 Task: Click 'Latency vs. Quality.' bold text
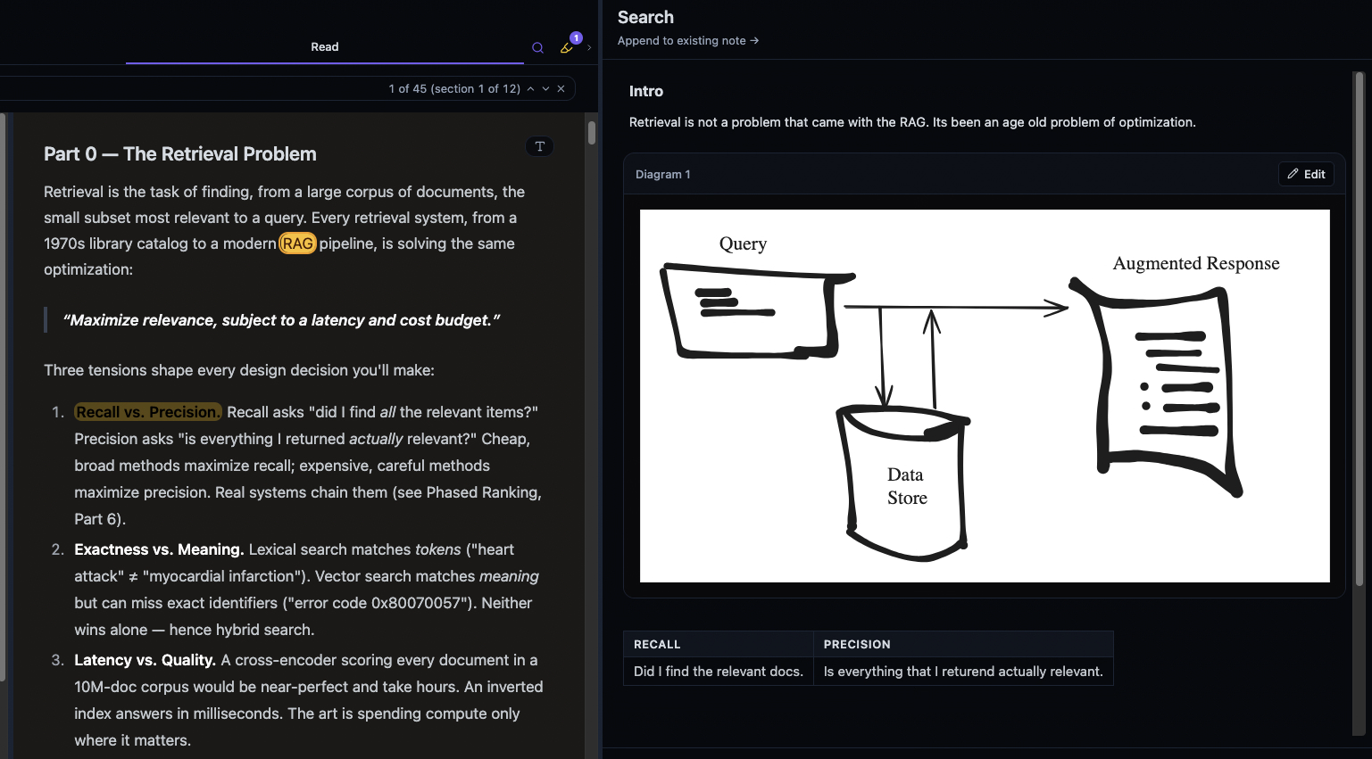[145, 660]
